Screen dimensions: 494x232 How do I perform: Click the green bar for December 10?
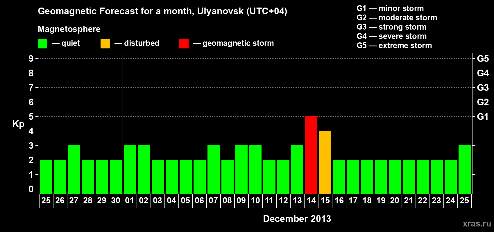pos(255,169)
